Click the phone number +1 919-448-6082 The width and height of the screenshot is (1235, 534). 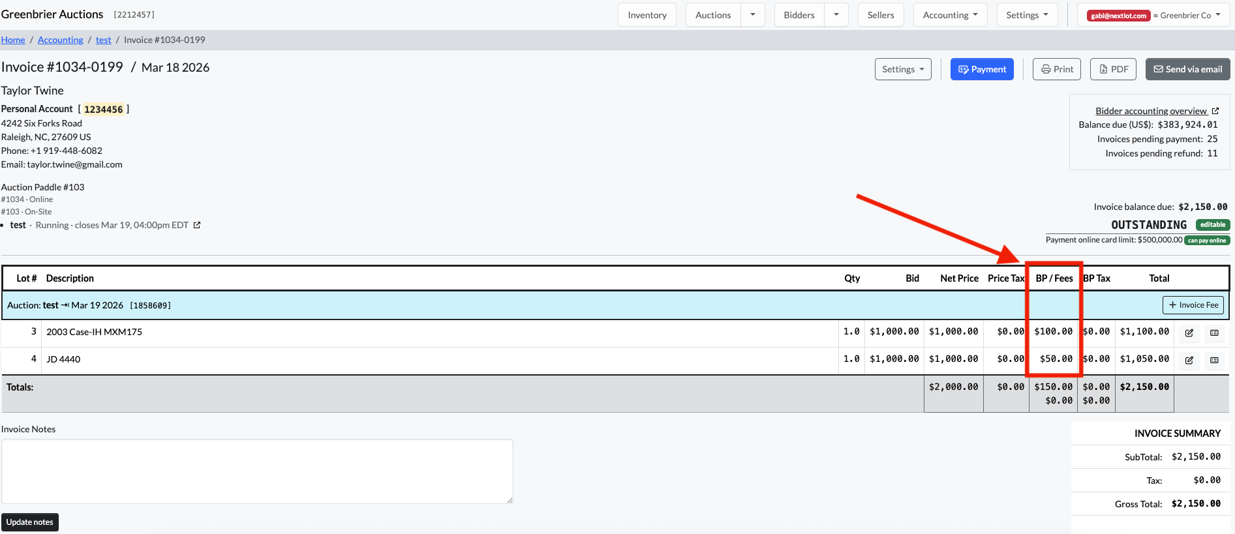tap(67, 151)
